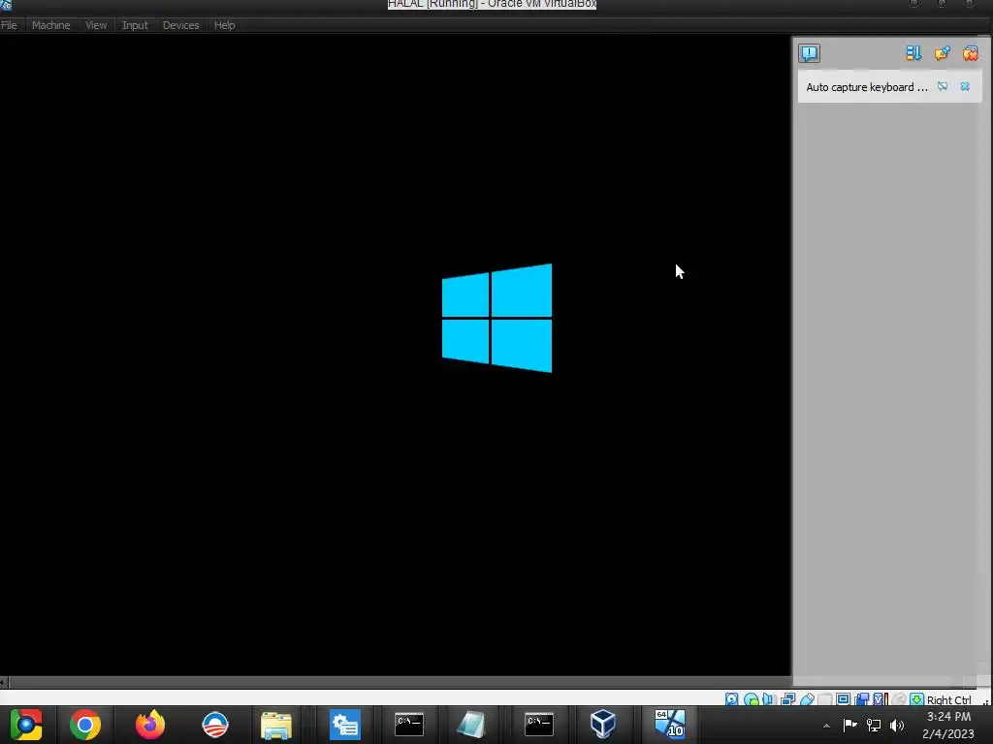Open the View menu

tap(96, 25)
